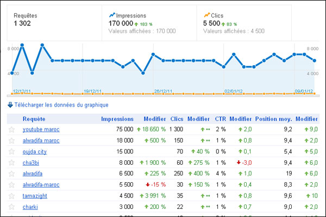The image size is (326, 217).
Task: Select the Clics summary panel
Action: click(x=244, y=23)
